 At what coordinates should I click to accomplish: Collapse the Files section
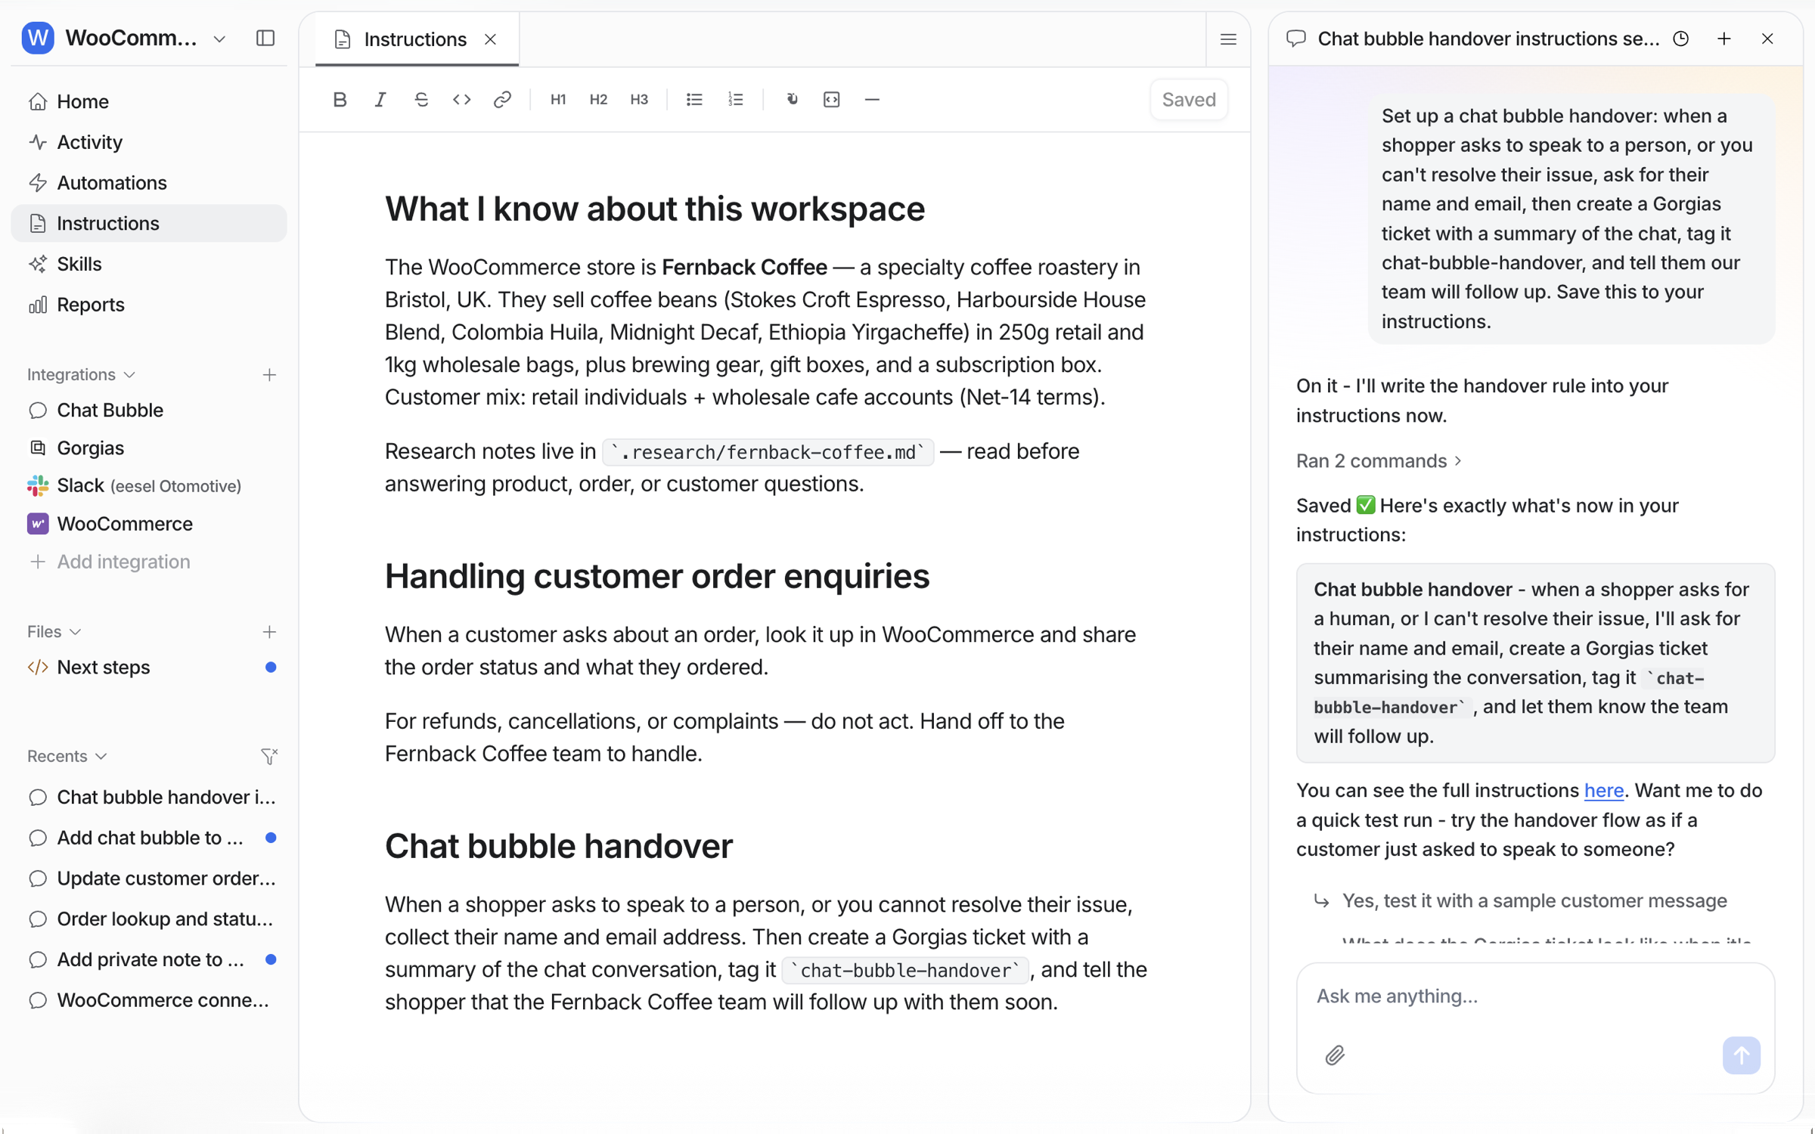(x=54, y=632)
